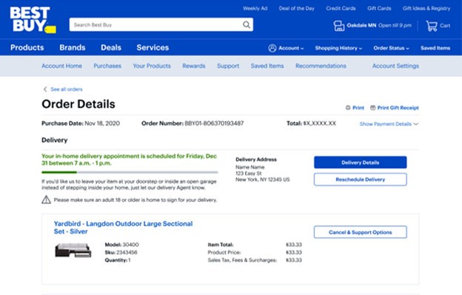Expand Show Payment Details
This screenshot has width=462, height=295.
tap(389, 124)
